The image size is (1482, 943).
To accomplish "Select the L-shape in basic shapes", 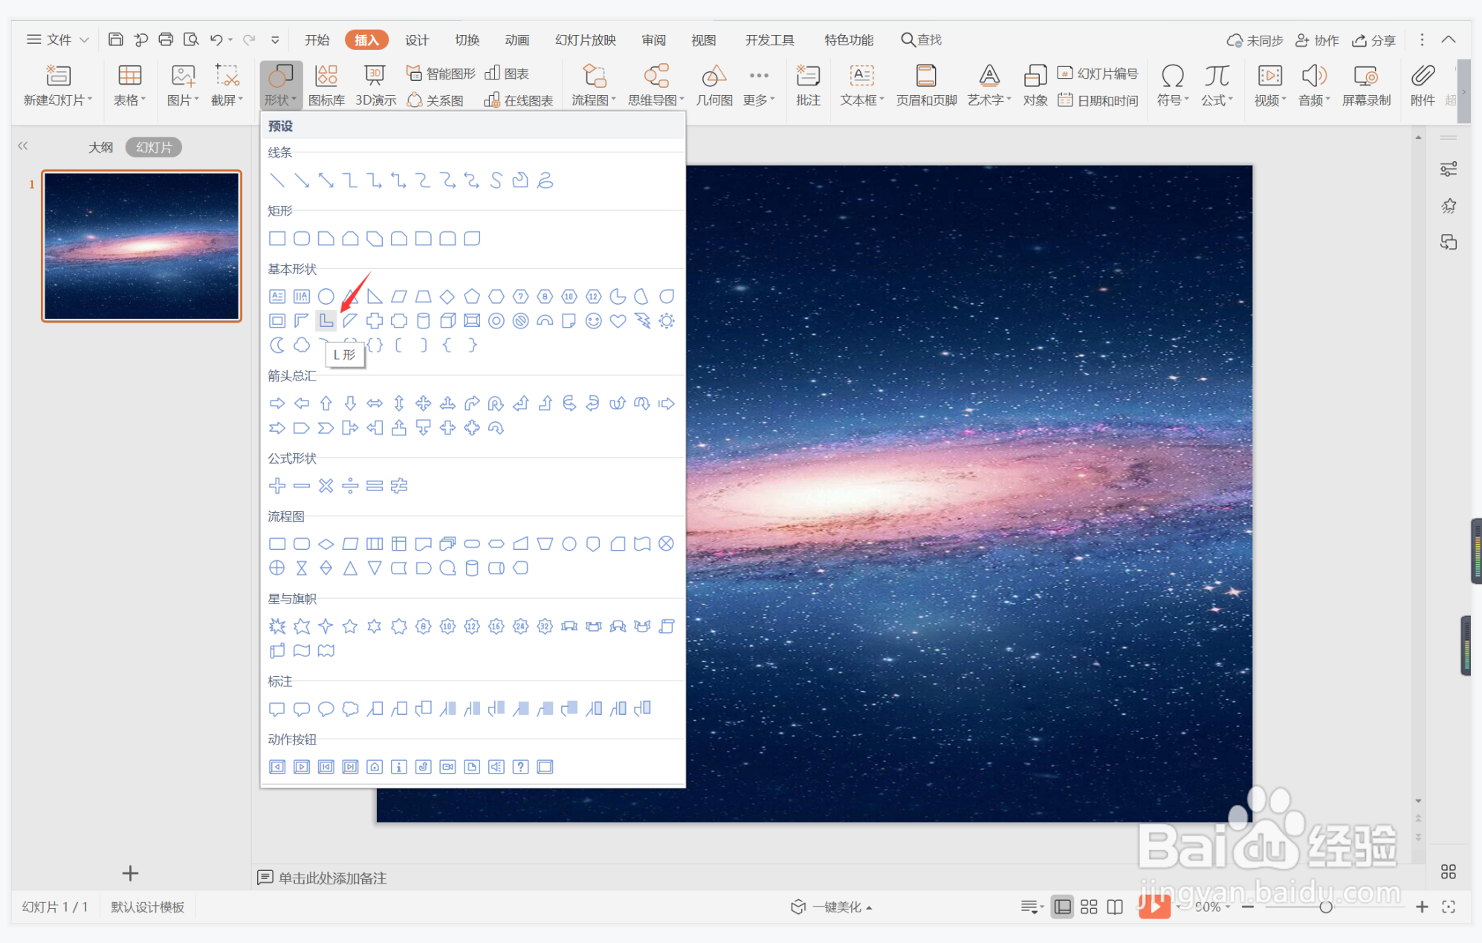I will (x=326, y=321).
